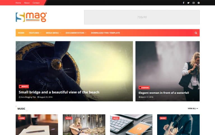
Task: Click the 728x90 ad banner placeholder
Action: 142,17
